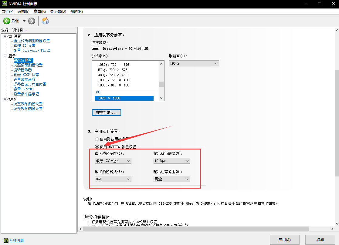Open 管理 3D 设置
Viewport: 339px width, 245px height.
pyautogui.click(x=24, y=45)
